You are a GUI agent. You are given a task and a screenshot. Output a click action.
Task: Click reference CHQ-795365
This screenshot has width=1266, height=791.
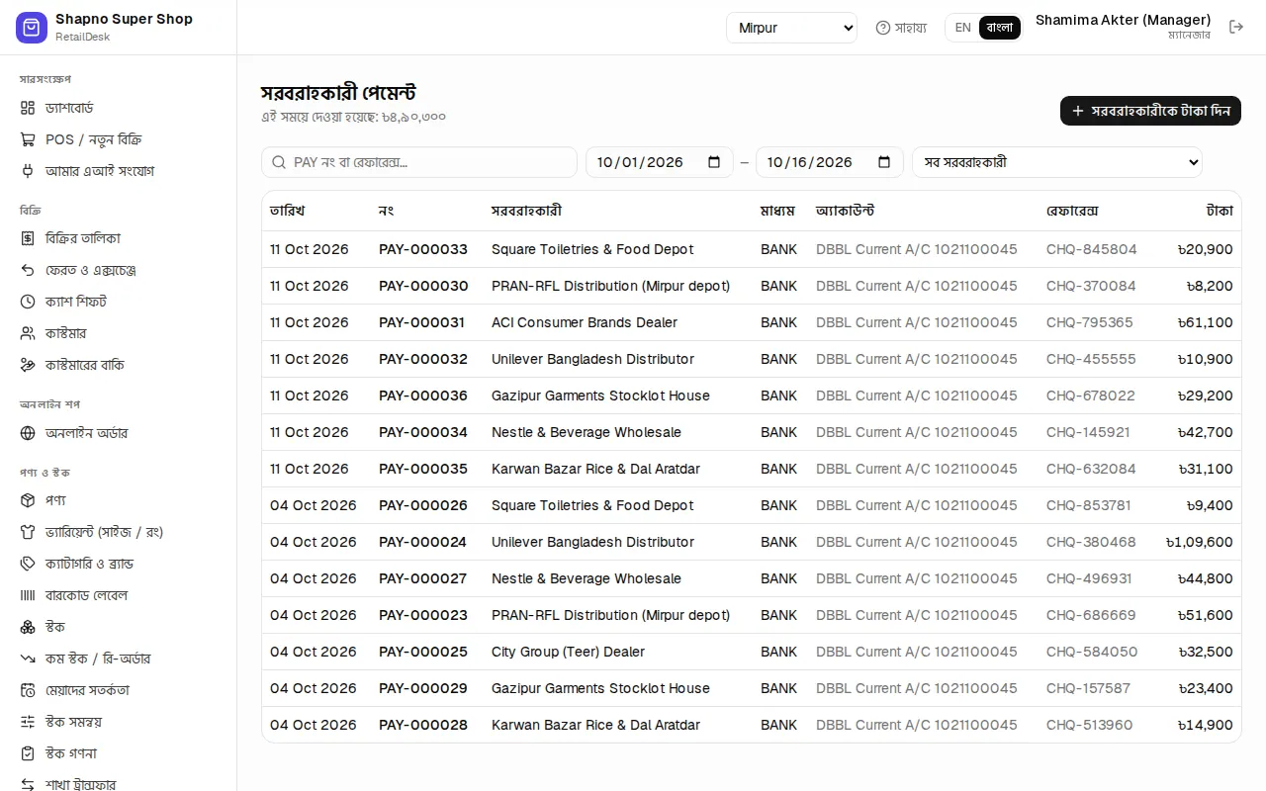[x=1090, y=322]
